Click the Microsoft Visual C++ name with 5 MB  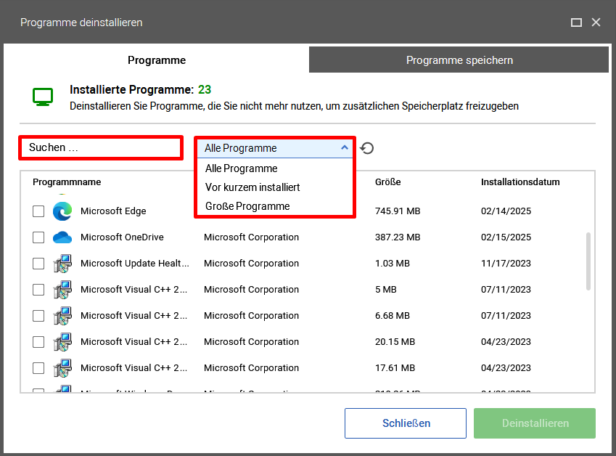click(x=134, y=290)
